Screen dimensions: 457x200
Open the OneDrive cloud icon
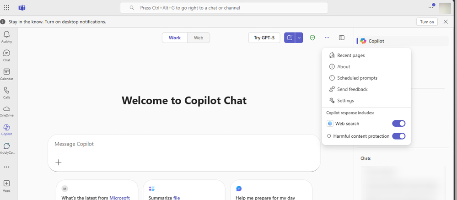point(6,109)
